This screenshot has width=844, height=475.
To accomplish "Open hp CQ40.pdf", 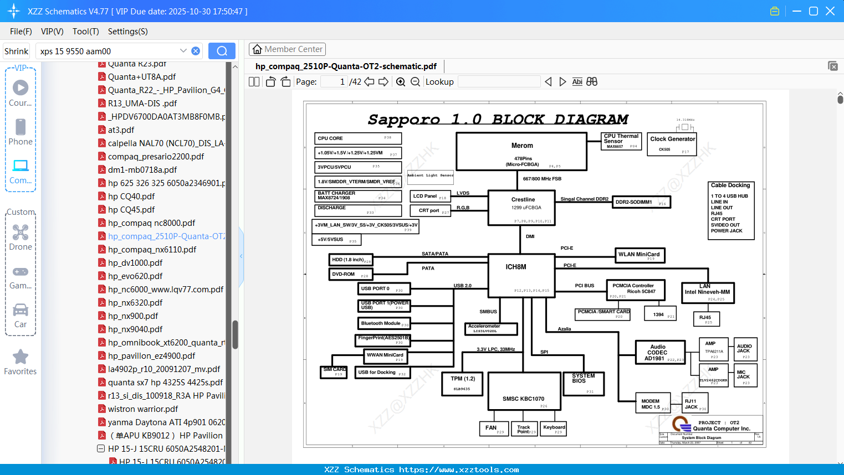I will pos(131,197).
